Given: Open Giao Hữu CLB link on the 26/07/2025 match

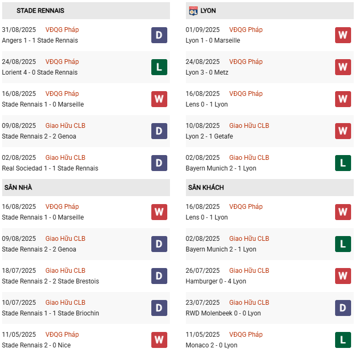Looking at the screenshot, I should 249,271.
